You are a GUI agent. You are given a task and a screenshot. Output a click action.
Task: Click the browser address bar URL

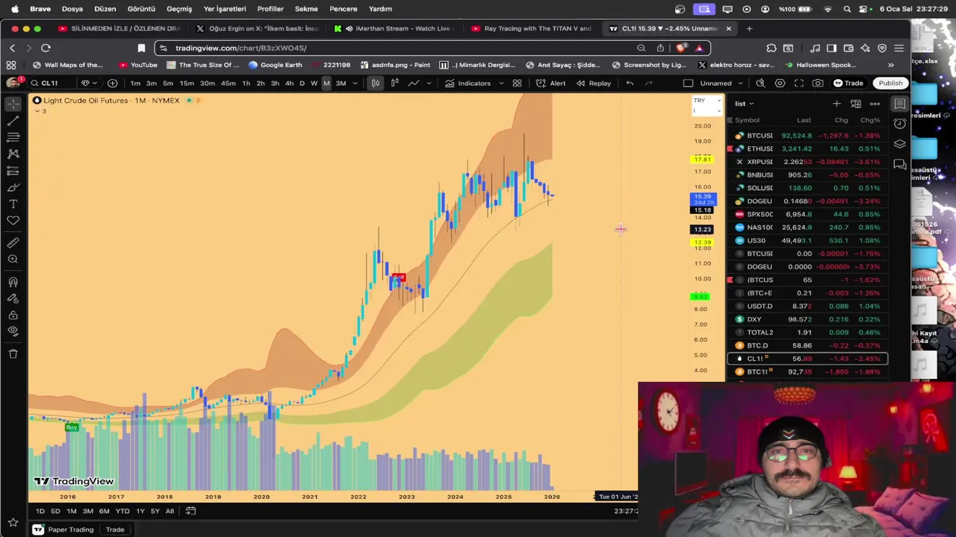(x=240, y=48)
